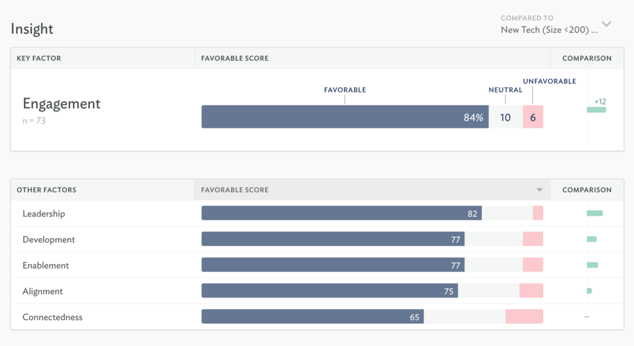Click the FAVORABLE label above the bar
Viewport: 634px width, 346px height.
coord(345,90)
